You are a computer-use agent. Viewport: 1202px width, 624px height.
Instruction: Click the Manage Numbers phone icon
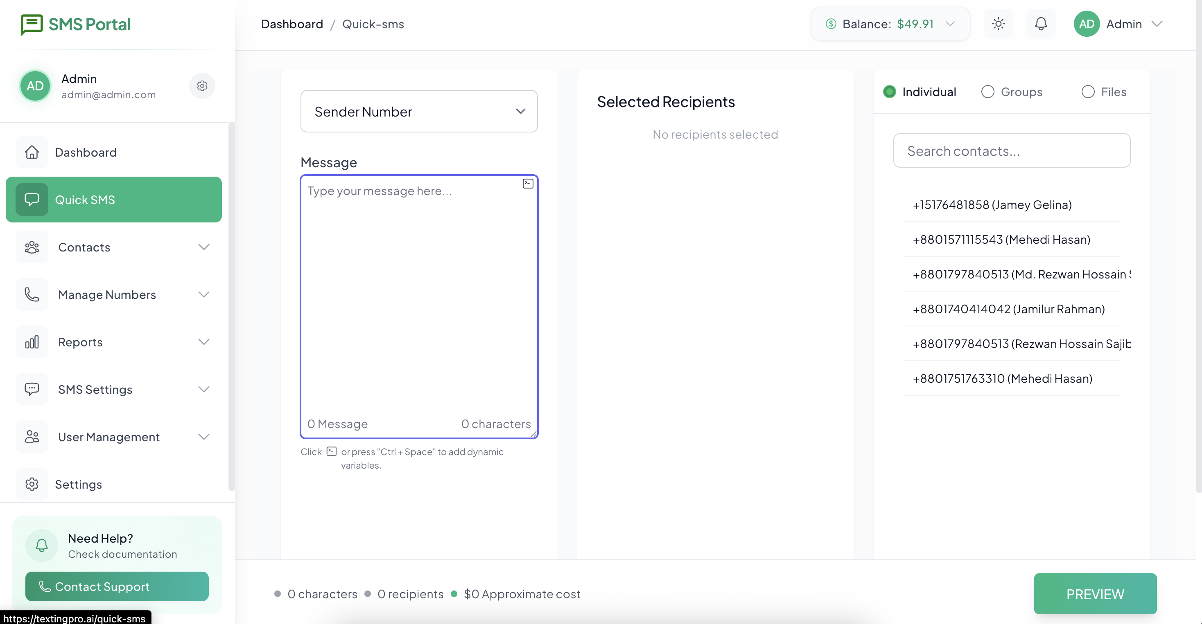coord(32,294)
